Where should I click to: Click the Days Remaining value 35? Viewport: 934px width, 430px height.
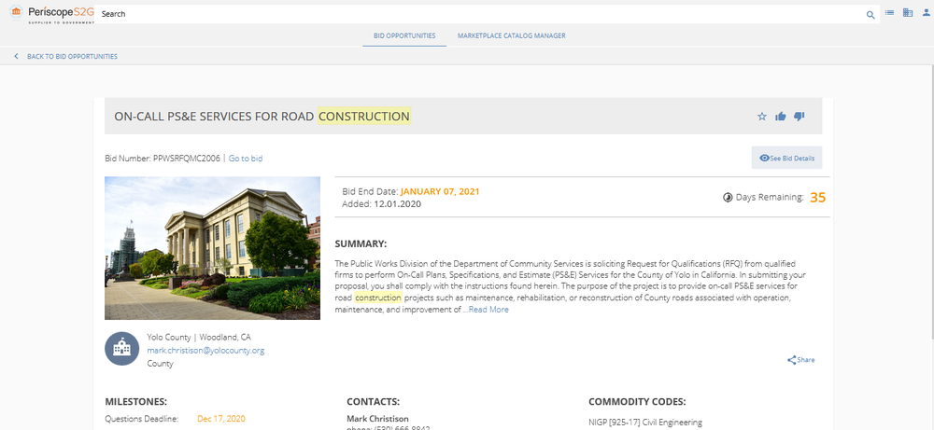tap(818, 198)
